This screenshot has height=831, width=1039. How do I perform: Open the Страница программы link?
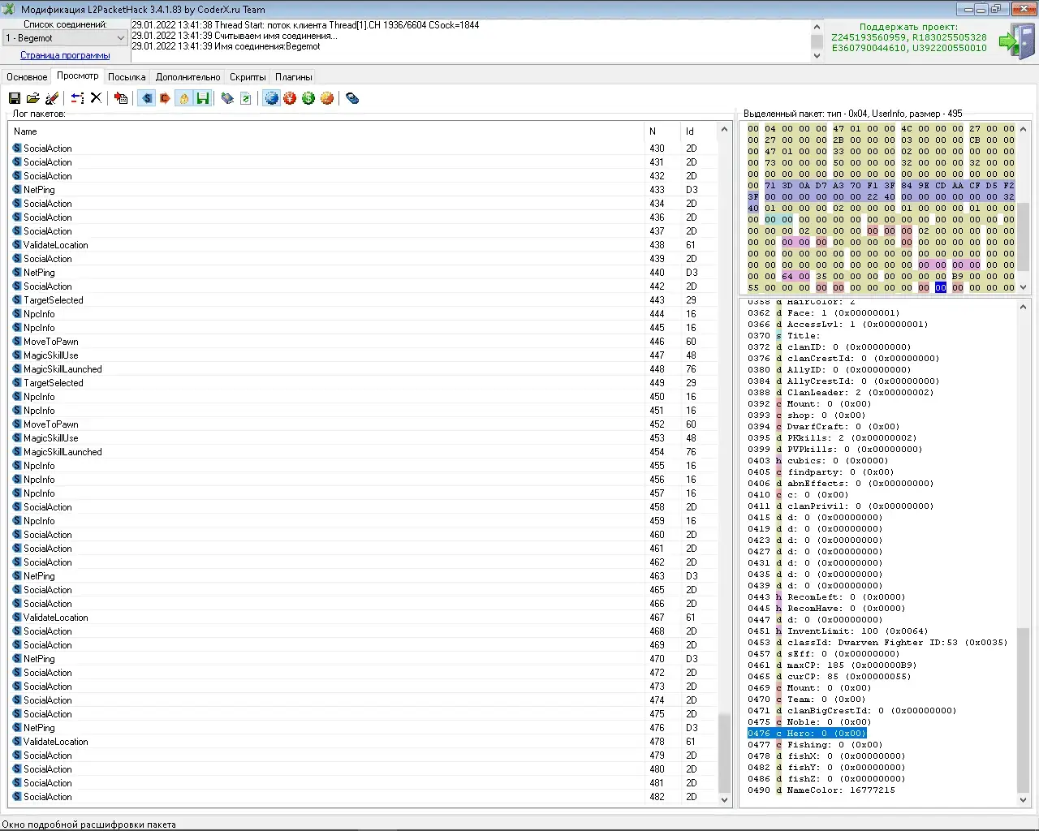65,55
